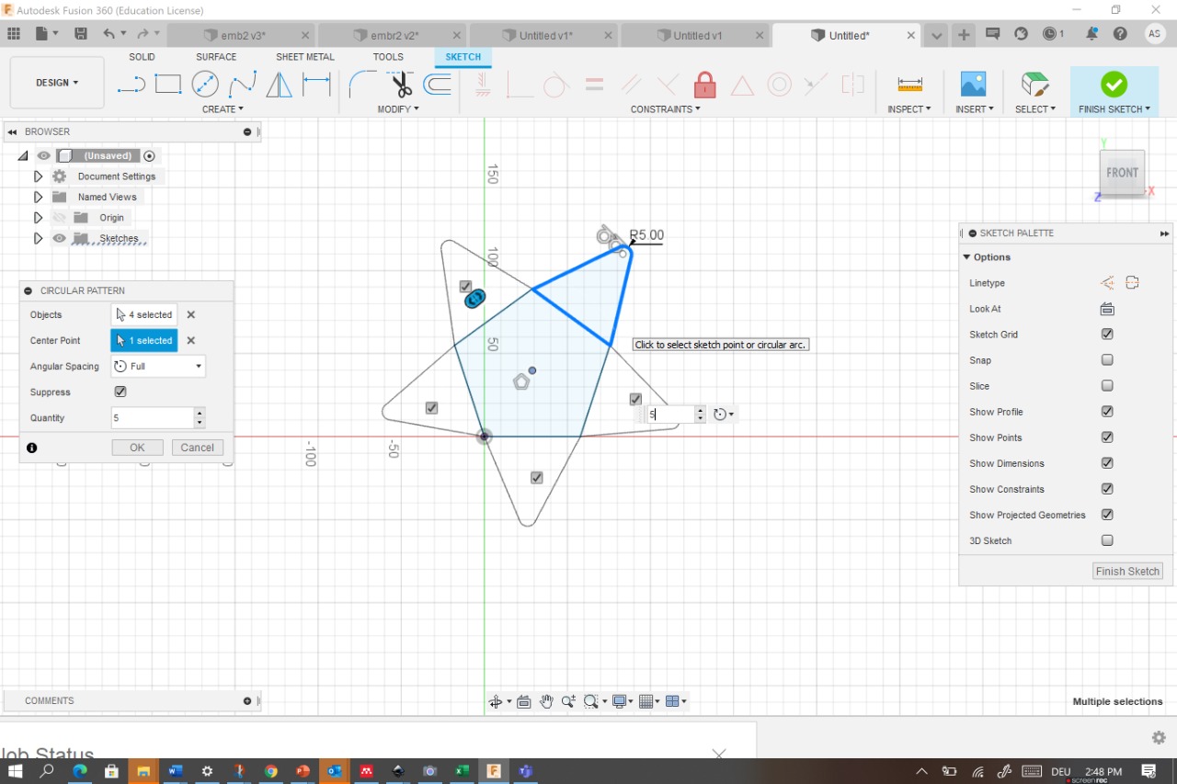Click the Orbit navigation tool
Screen dimensions: 1177x784
point(497,701)
